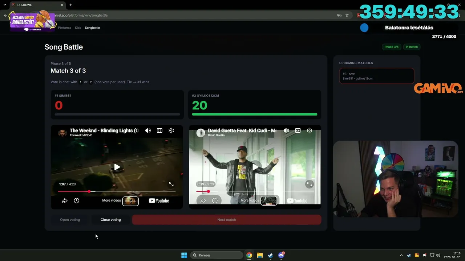Open Blinding Lights video title link
465x261 pixels.
coord(104,130)
